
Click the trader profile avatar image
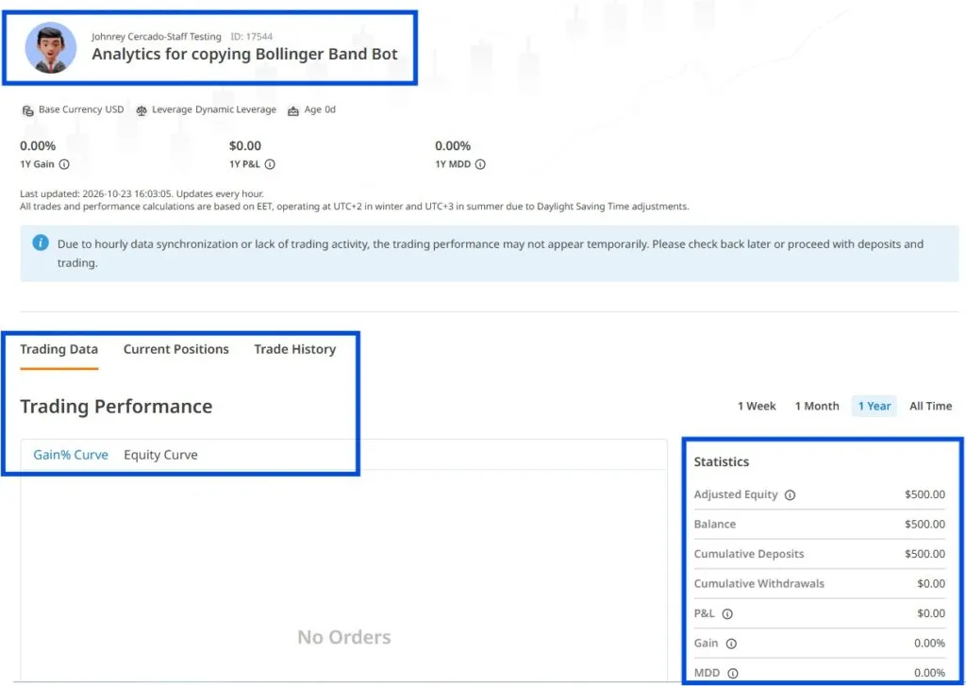point(51,47)
